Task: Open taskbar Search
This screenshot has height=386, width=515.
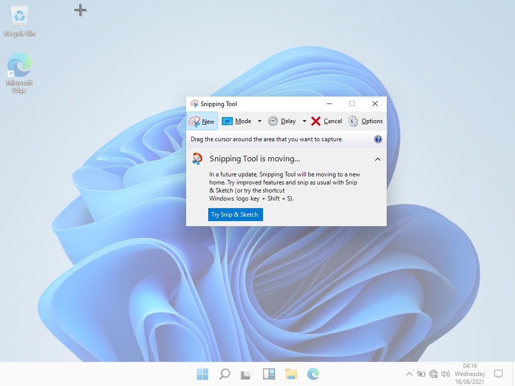Action: (x=225, y=374)
